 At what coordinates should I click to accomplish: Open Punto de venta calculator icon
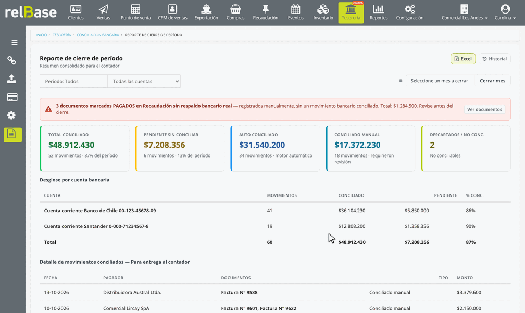135,9
